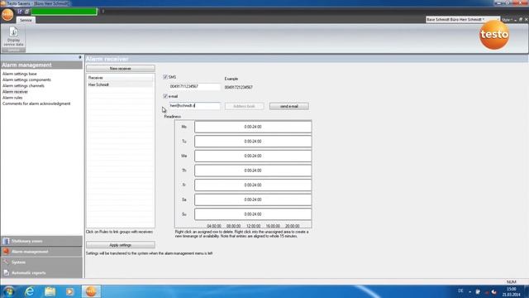Select Monday readiness bar 0:00-24:00

(253, 127)
